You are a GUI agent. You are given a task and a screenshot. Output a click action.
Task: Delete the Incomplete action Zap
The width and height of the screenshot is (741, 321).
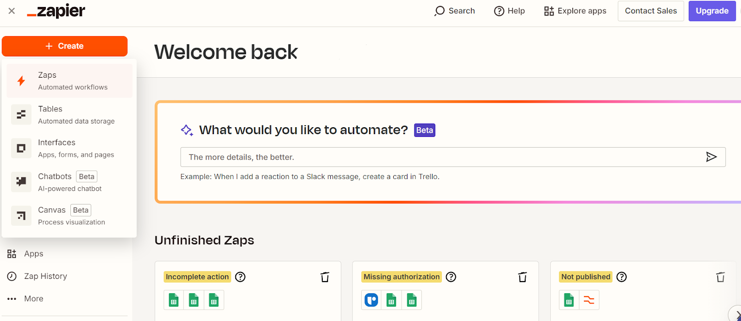tap(325, 277)
